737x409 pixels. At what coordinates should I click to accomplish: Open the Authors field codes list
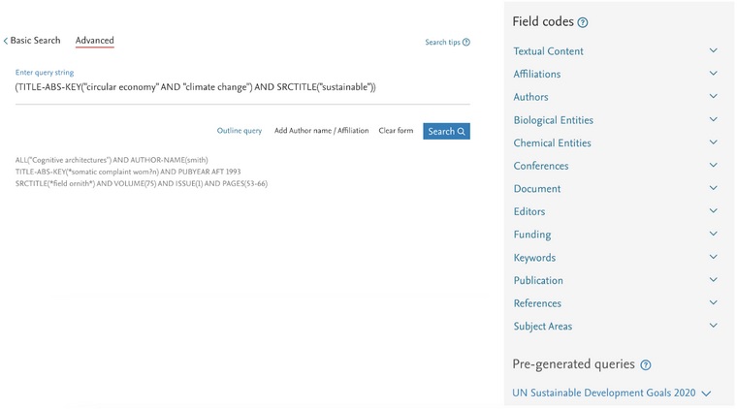pos(713,97)
